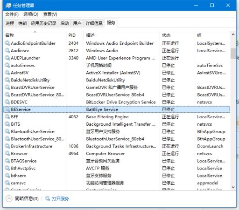Click the group 'autoTimeSvc' cell
Viewport: 239px width, 210px height.
210,65
